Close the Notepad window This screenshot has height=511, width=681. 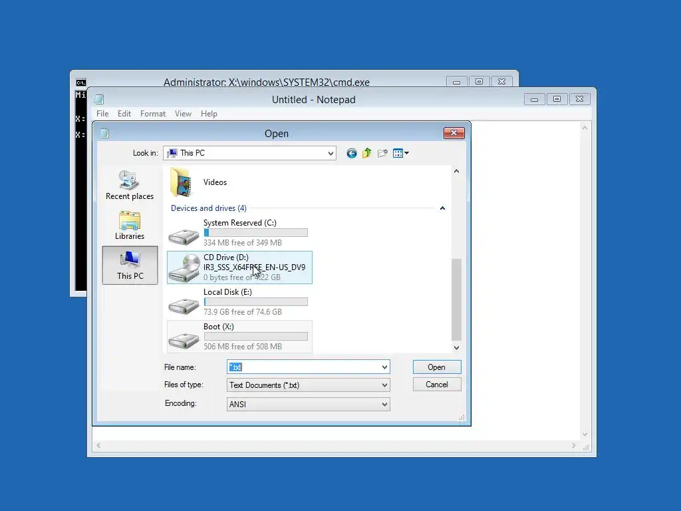pyautogui.click(x=579, y=100)
